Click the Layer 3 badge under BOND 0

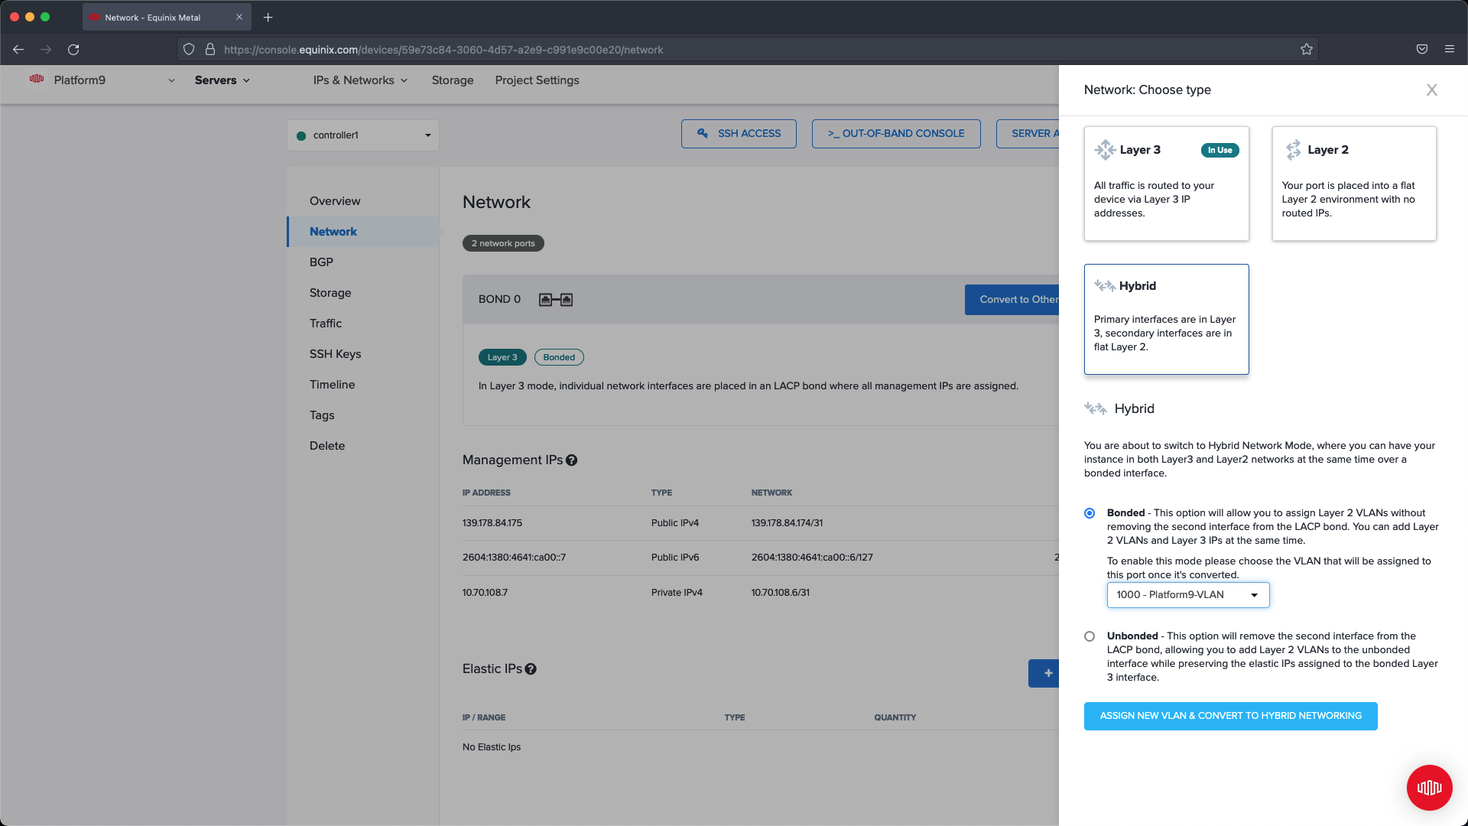[502, 357]
